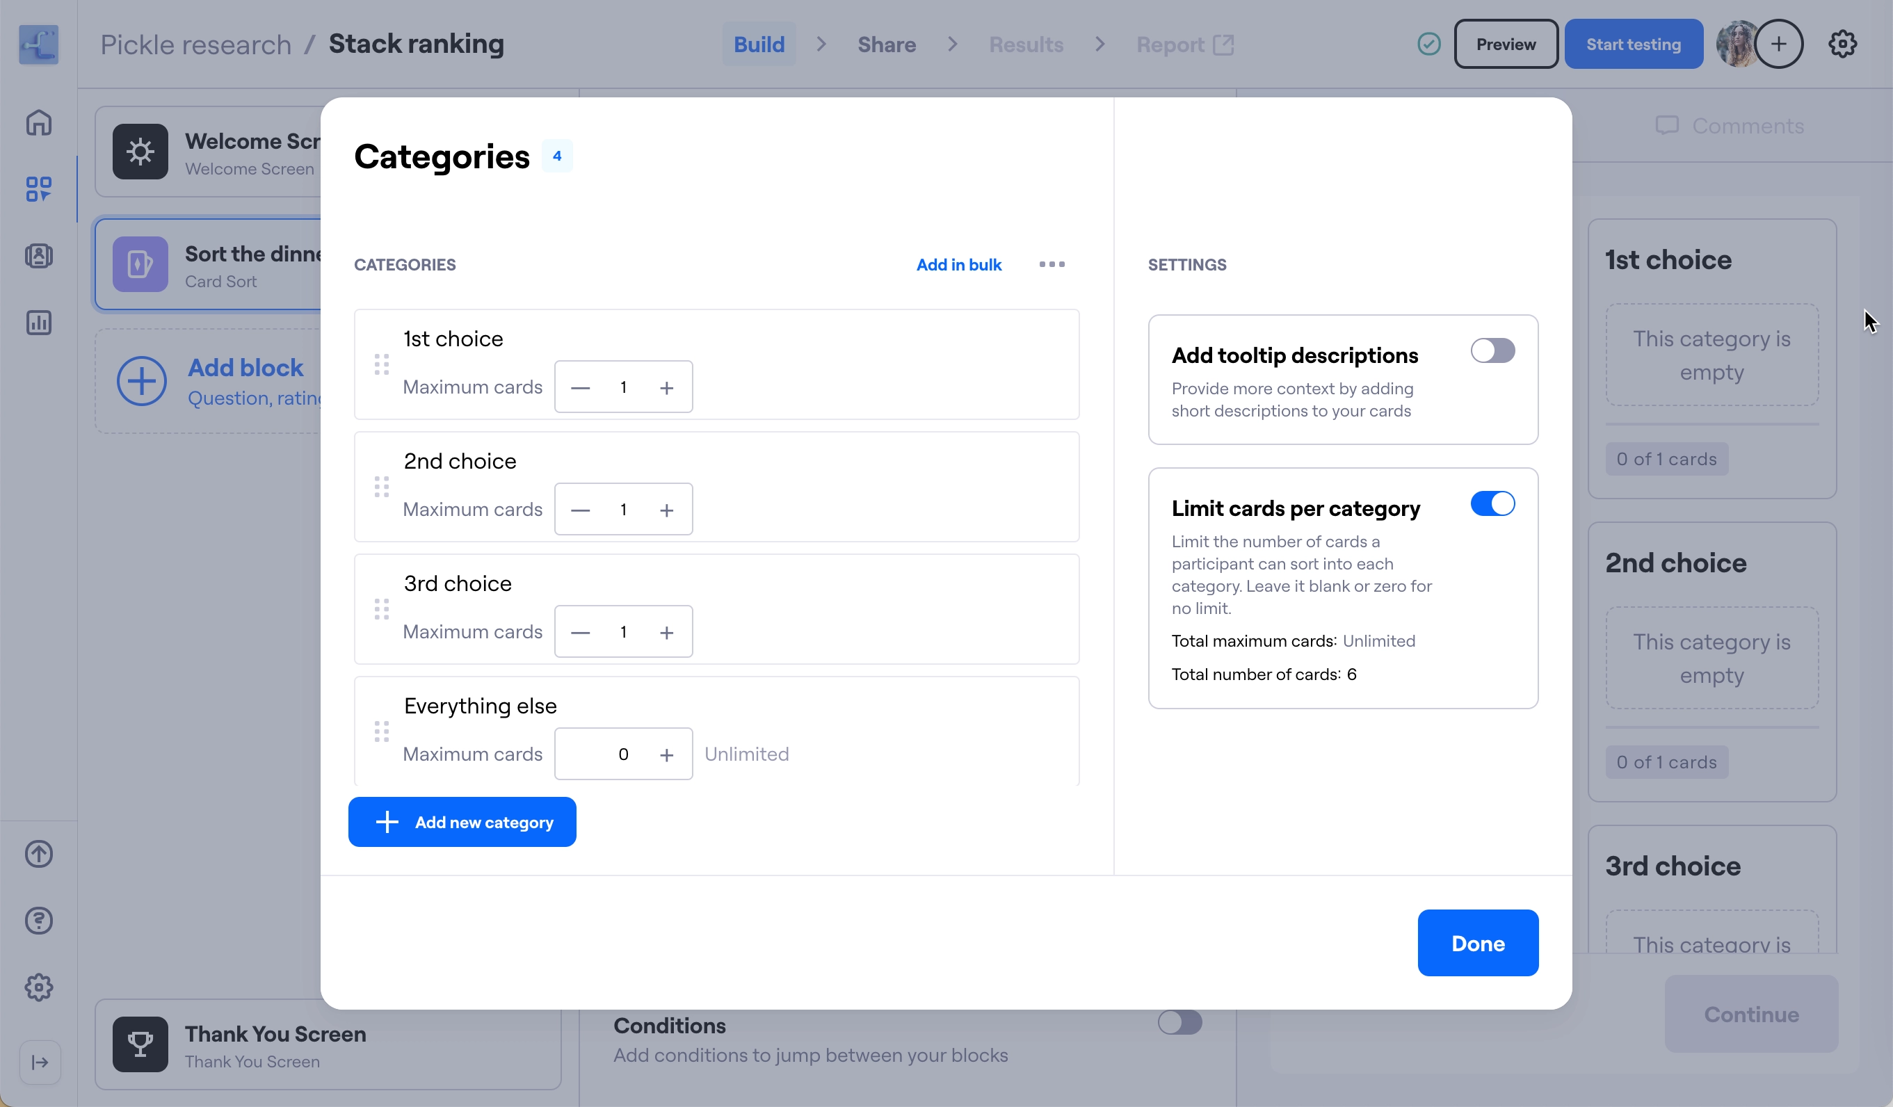Click '0 of 1 cards' under 1st choice
Screen dimensions: 1893x1107
tap(1667, 459)
